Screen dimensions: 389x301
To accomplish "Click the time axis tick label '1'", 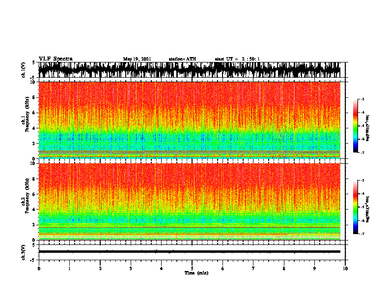I will 69,269.
